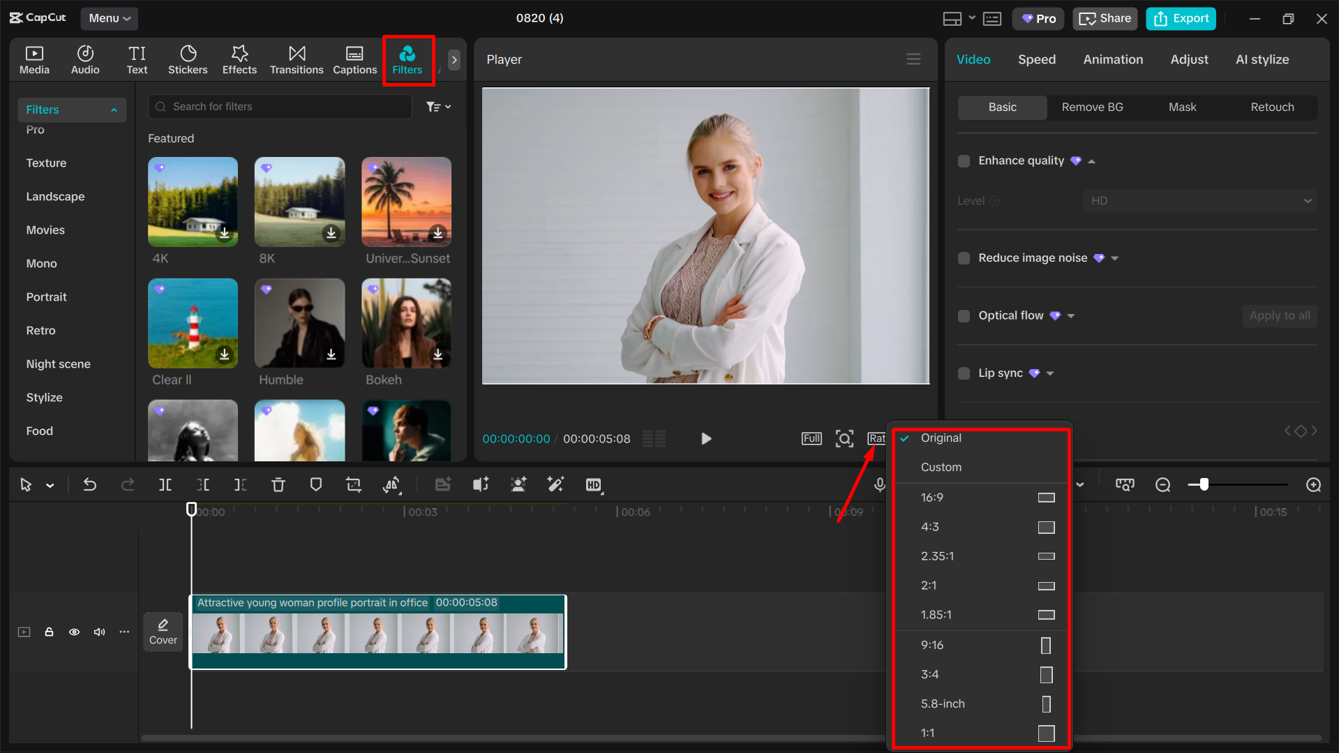Click the magic wand AI enhance icon
Image resolution: width=1339 pixels, height=753 pixels.
[x=555, y=484]
